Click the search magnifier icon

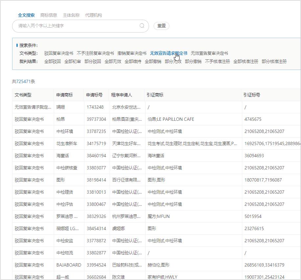142,26
